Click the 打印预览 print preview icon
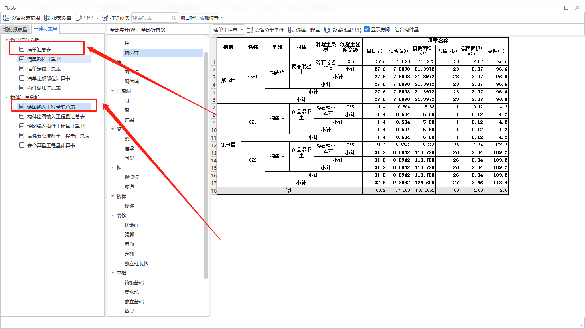The height and width of the screenshot is (329, 585). coord(105,18)
